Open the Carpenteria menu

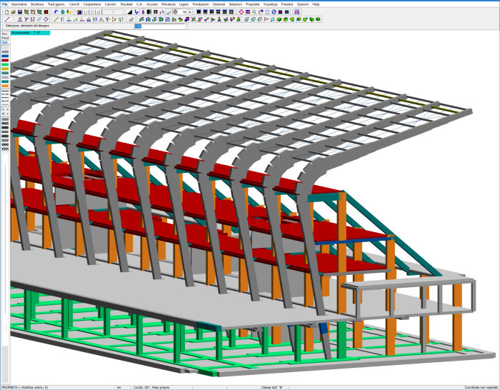[x=91, y=4]
